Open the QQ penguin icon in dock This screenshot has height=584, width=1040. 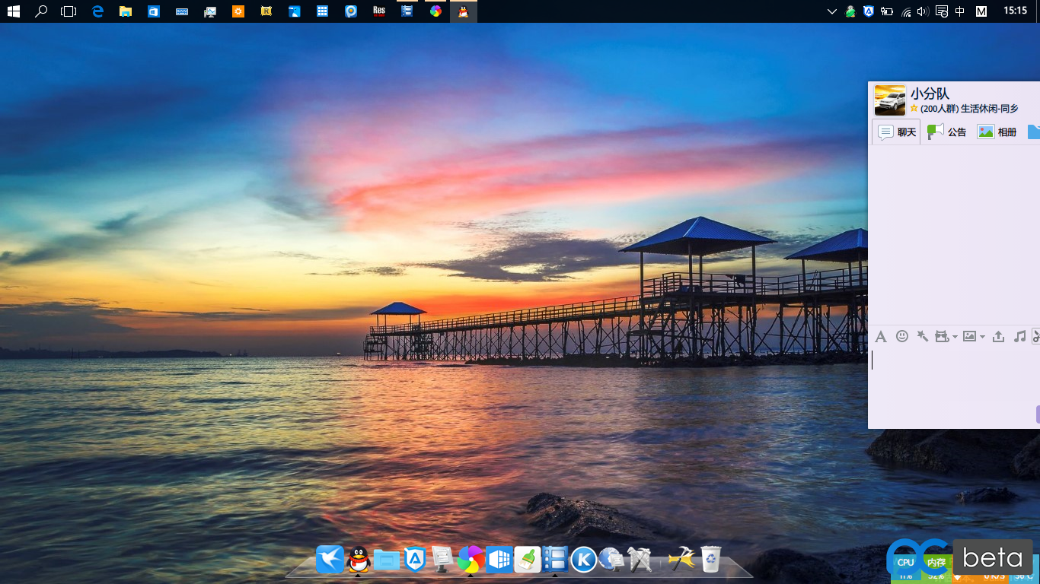[x=358, y=560]
